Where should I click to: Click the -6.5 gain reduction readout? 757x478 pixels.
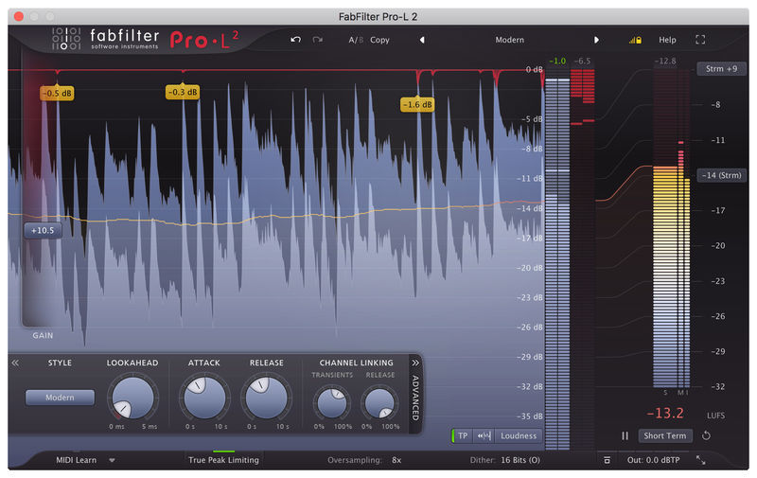(x=582, y=61)
